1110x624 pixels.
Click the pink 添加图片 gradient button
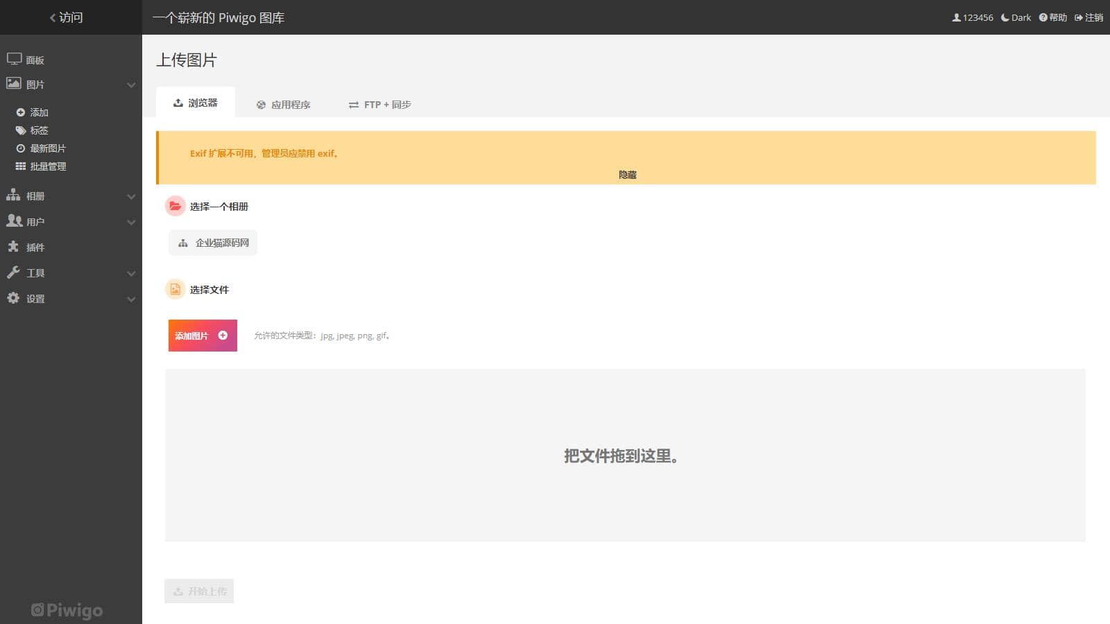202,335
